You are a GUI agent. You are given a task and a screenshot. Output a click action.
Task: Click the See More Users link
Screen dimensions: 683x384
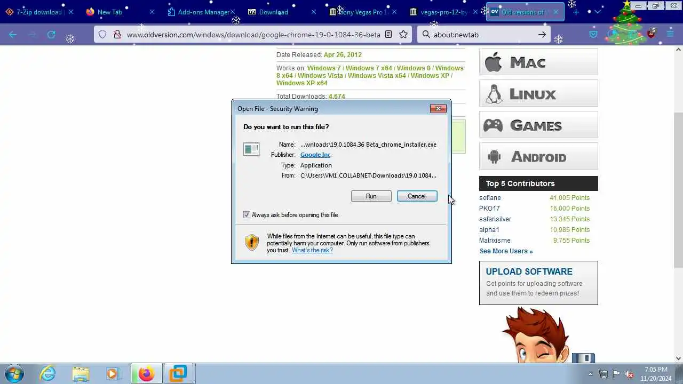coord(506,251)
